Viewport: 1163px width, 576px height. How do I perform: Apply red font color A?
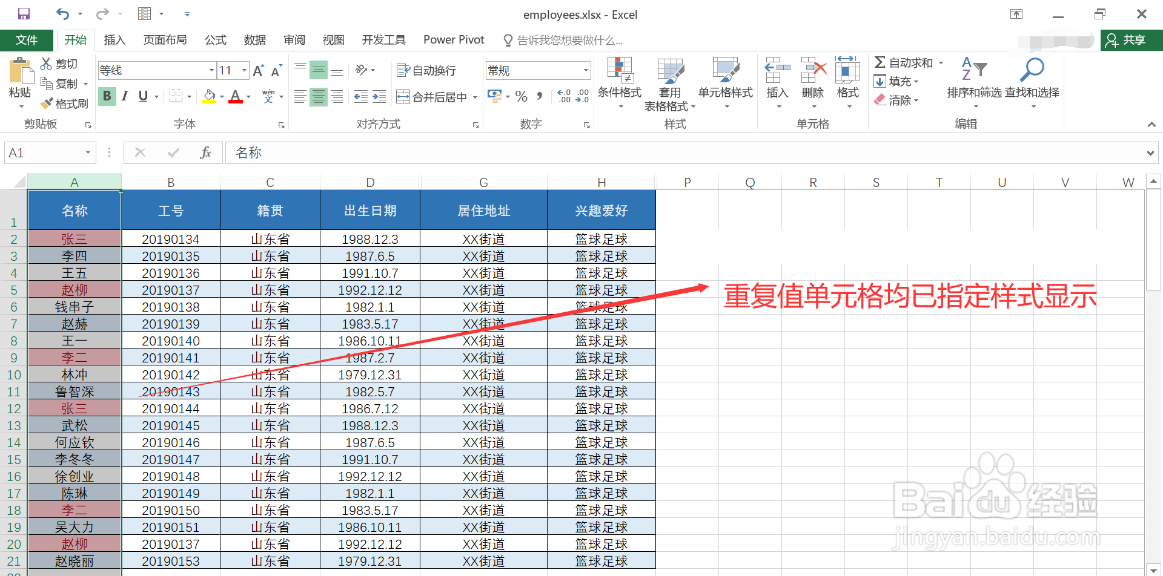pos(236,96)
